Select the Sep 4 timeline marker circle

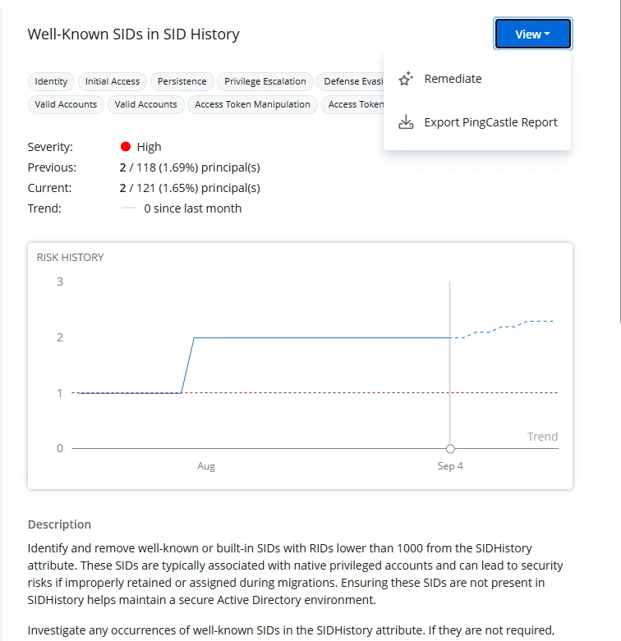450,449
